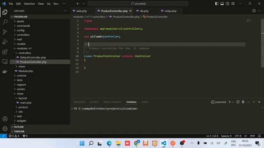Screen dimensions: 264x148
Task: Change language mode PHP in status bar
Action: (x=252, y=136)
